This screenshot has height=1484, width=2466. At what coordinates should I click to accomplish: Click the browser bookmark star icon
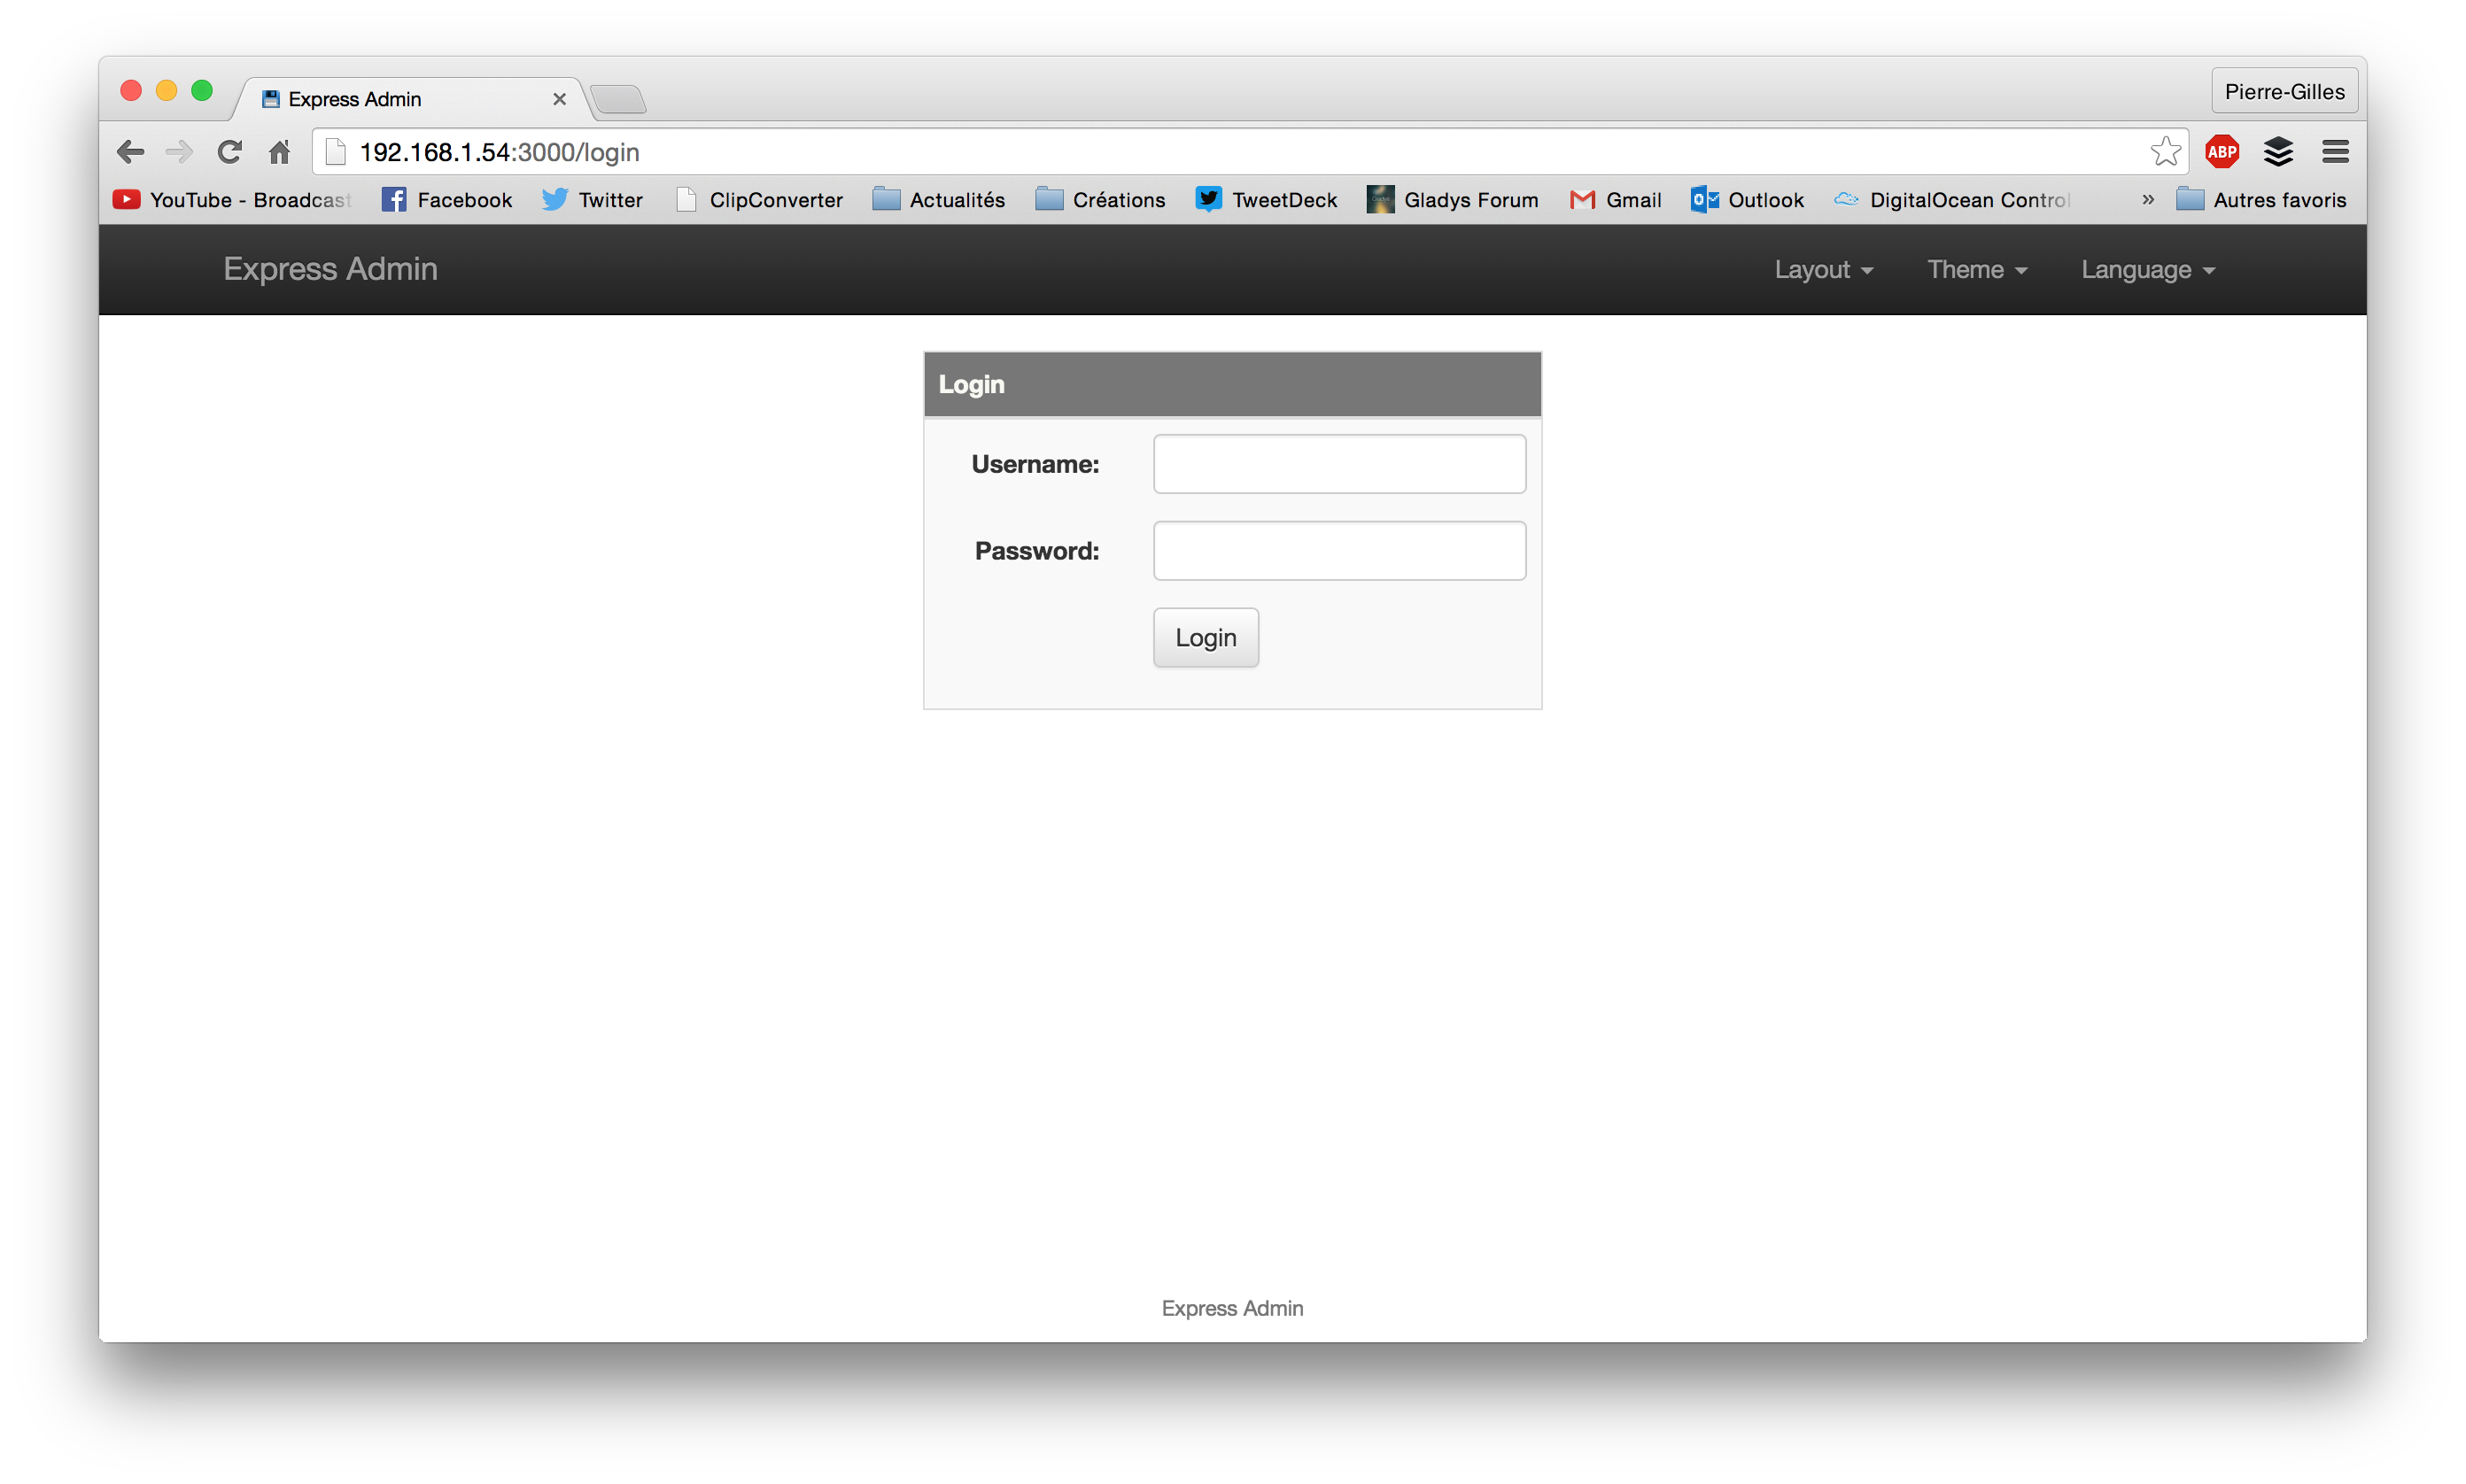[x=2161, y=150]
